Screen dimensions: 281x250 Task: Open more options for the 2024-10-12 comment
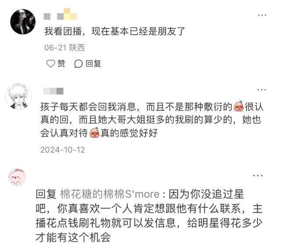[x=262, y=90]
